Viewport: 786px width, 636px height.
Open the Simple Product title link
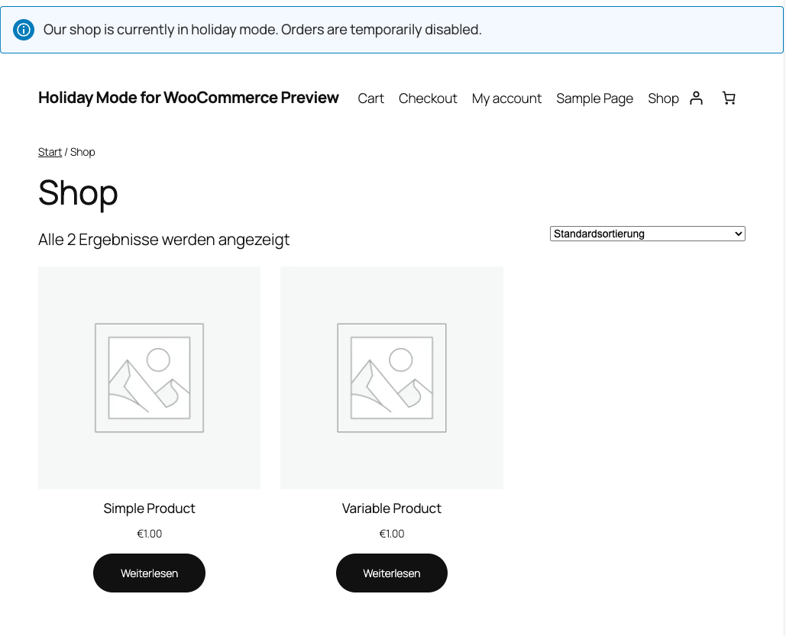click(149, 508)
